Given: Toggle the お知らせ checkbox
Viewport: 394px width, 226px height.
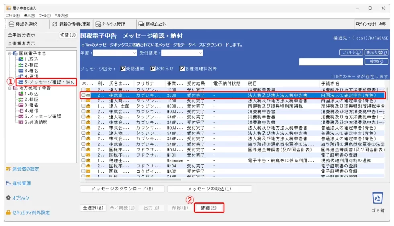Looking at the screenshot, I should (x=153, y=69).
